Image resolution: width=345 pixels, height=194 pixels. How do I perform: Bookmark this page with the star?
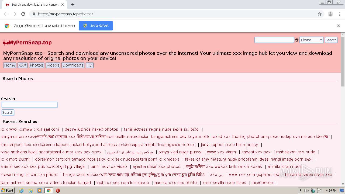pos(320,14)
